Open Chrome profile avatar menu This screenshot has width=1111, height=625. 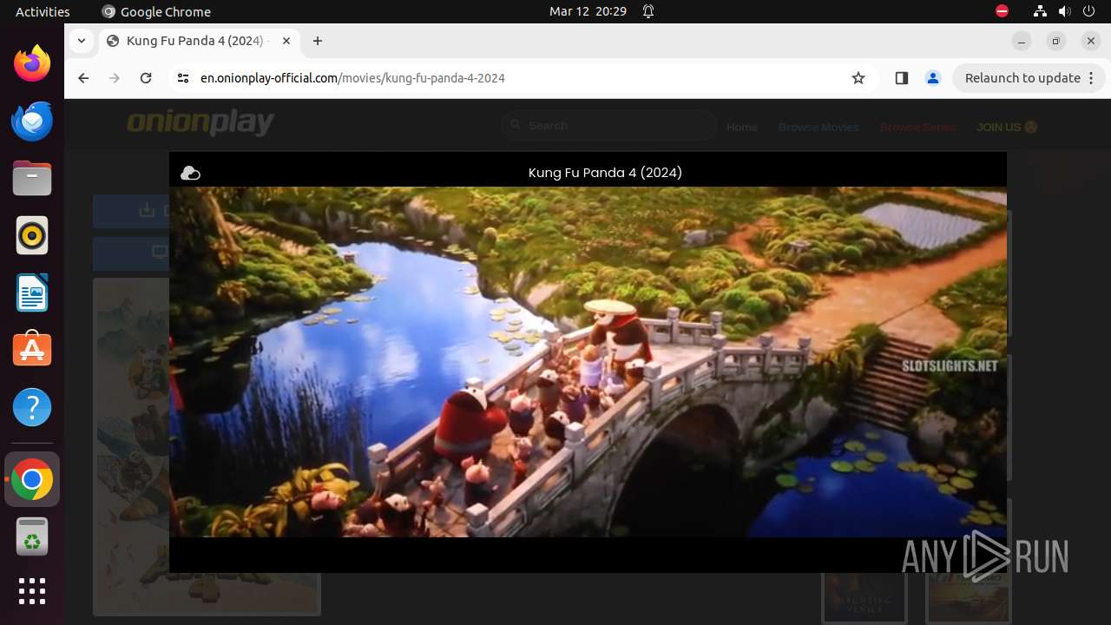933,78
